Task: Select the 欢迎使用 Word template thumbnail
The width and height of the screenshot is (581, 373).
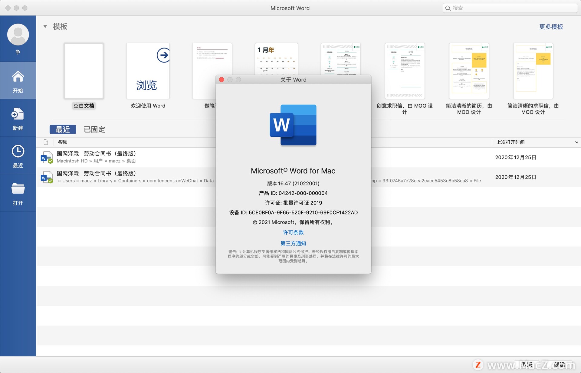Action: [148, 71]
